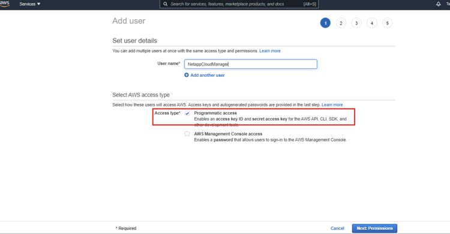The width and height of the screenshot is (450, 234).
Task: Click the plus icon for adding user
Action: [187, 75]
